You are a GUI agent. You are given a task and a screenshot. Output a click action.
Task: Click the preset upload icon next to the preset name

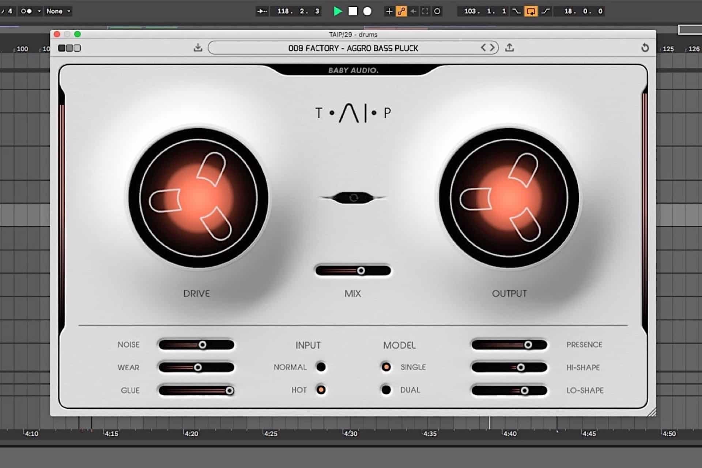[510, 48]
